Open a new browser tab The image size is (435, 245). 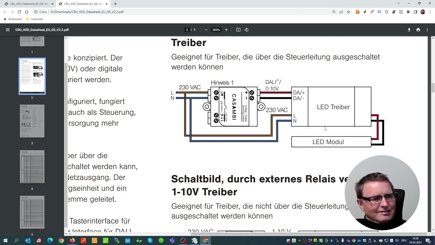click(115, 4)
